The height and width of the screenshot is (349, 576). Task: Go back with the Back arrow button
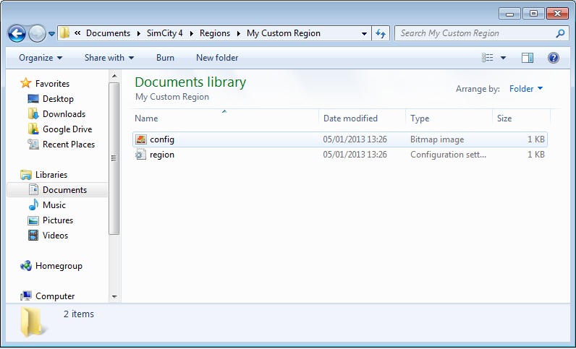point(17,34)
